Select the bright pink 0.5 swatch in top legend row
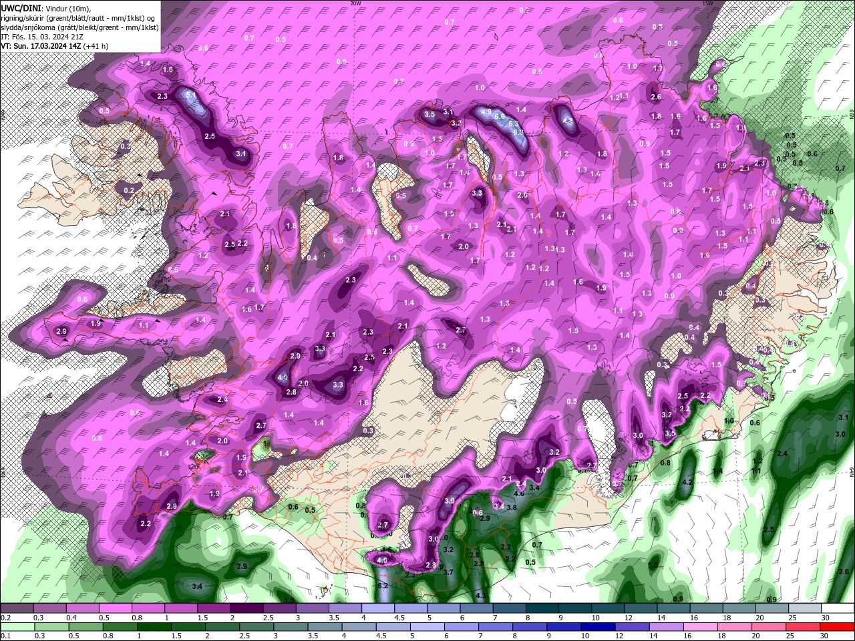This screenshot has width=855, height=641. 114,608
